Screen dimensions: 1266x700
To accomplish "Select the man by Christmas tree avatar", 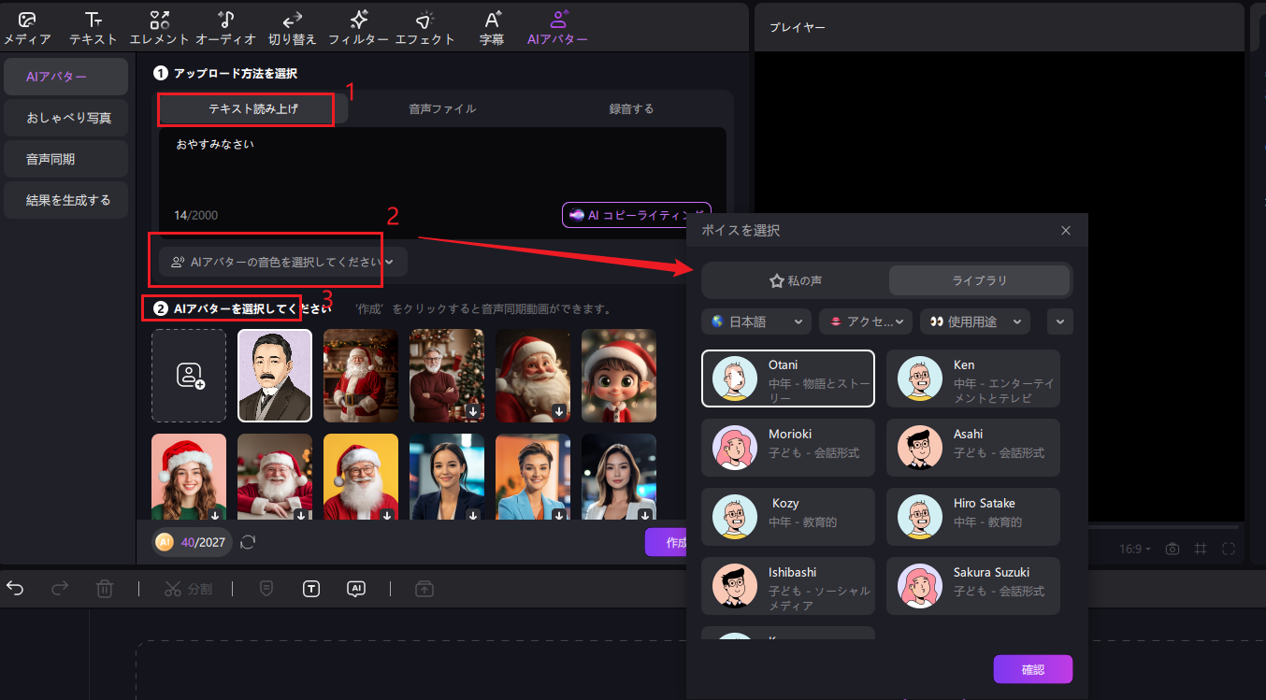I will (447, 376).
